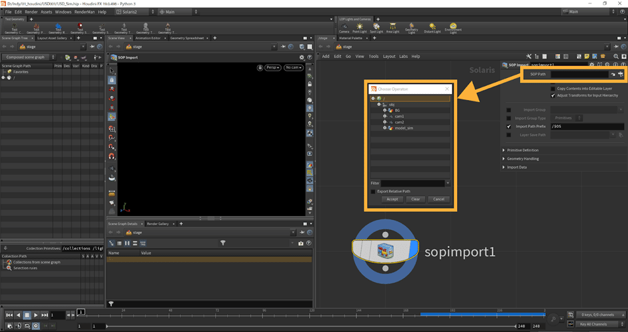Screen dimensions: 628x332
Task: Click the first Test Geometry shelf tool
Action: click(x=15, y=28)
